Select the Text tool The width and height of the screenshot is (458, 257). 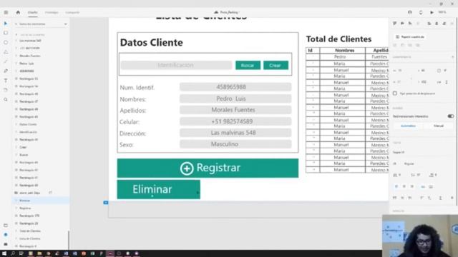coord(6,81)
